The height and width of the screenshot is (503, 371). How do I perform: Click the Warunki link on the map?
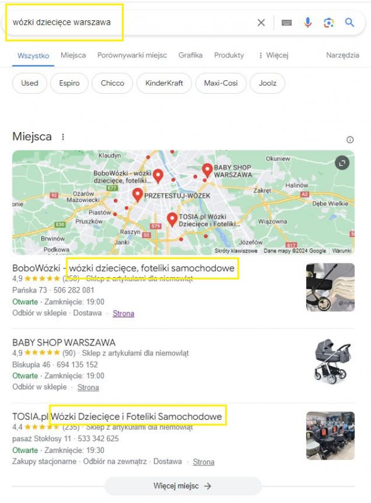click(x=342, y=251)
